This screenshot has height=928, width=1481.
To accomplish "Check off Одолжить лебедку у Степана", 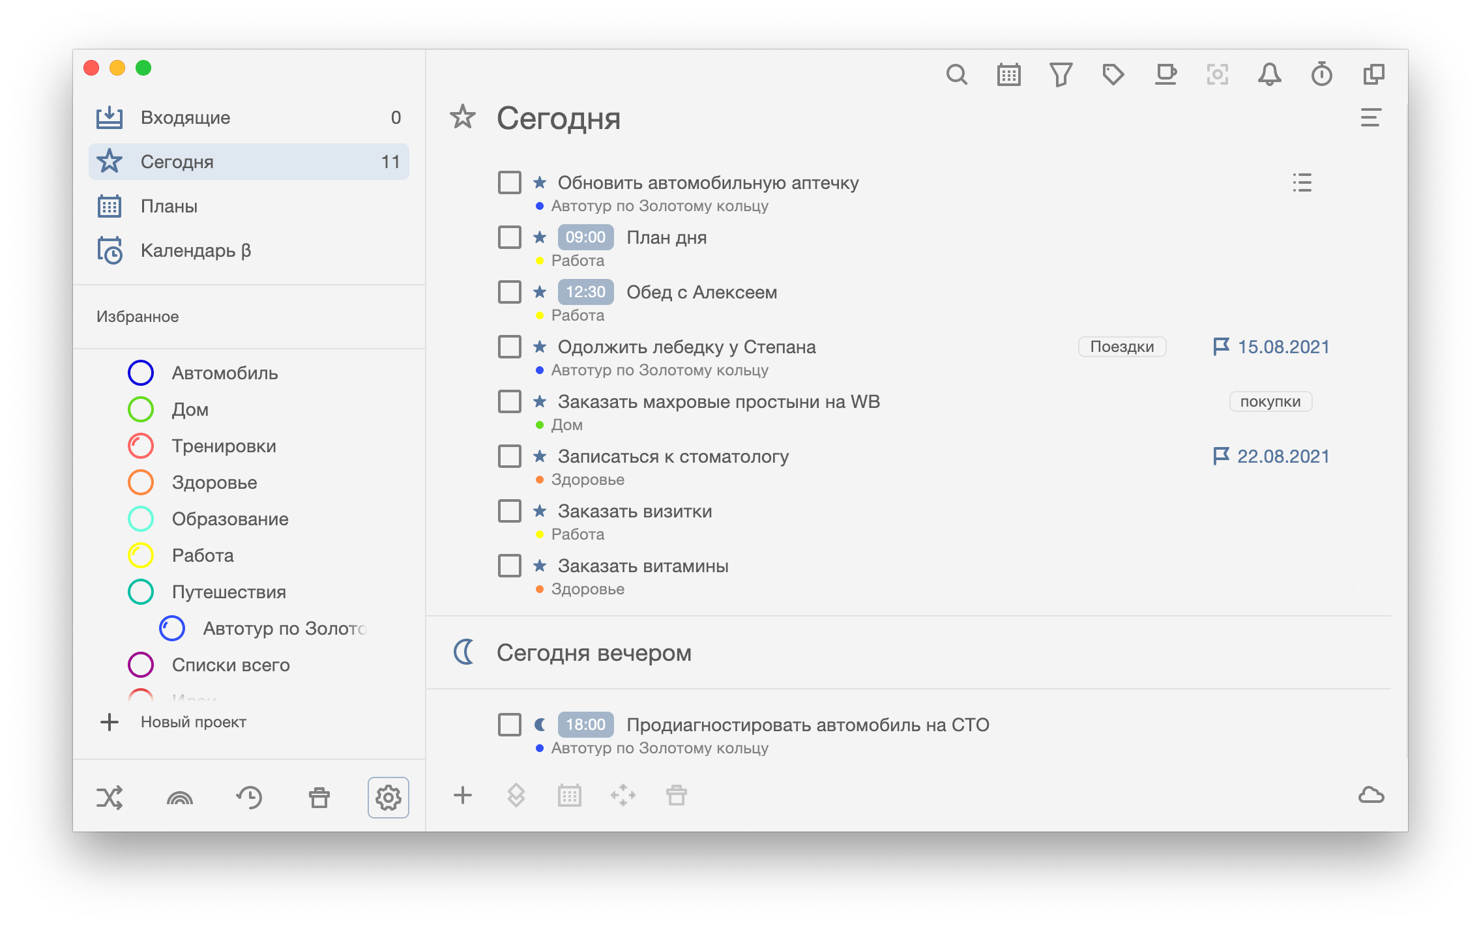I will pyautogui.click(x=510, y=347).
